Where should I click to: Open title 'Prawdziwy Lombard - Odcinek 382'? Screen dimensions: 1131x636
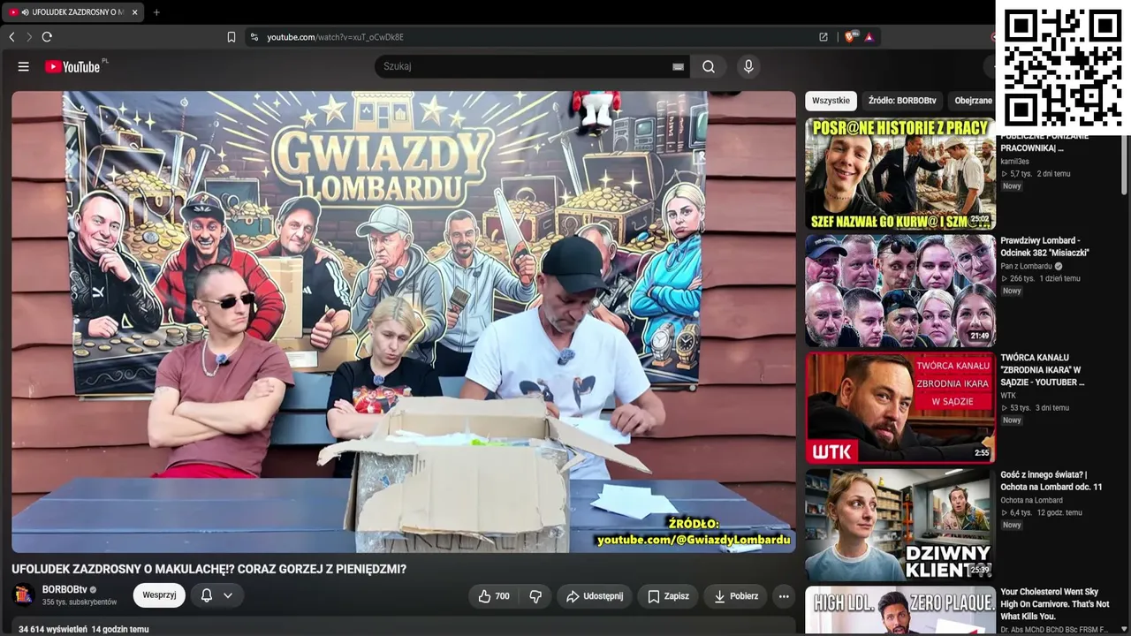pos(1044,246)
